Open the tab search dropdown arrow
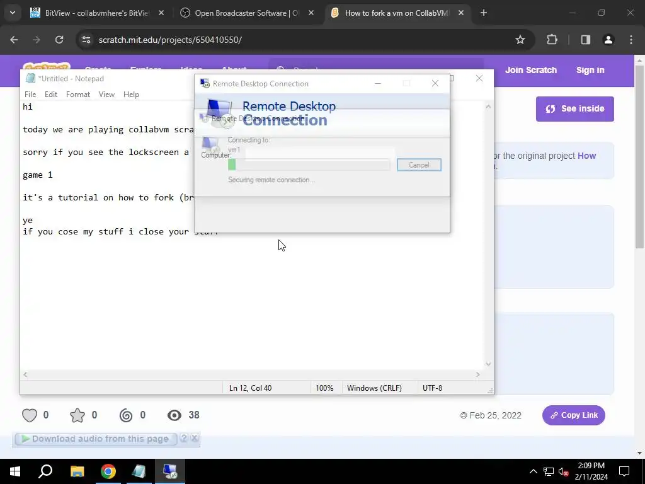645x484 pixels. coord(13,13)
